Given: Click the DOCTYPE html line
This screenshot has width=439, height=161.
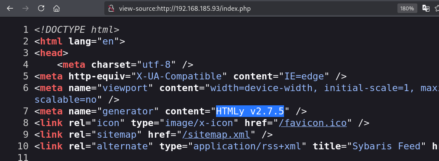Looking at the screenshot, I should point(77,30).
